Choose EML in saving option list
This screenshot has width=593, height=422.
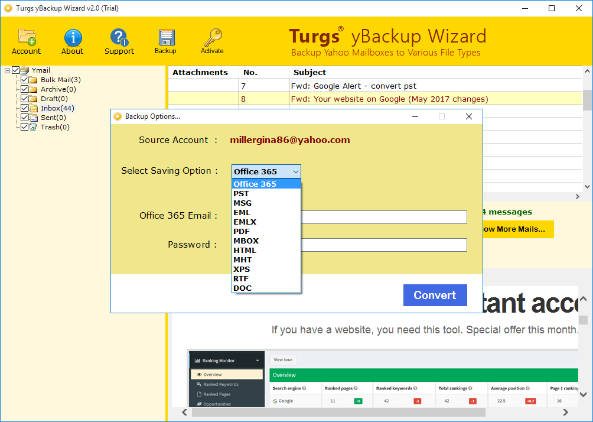266,212
